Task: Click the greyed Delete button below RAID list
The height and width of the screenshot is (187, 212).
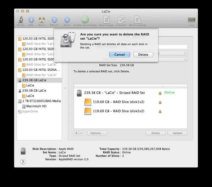Action: (x=156, y=133)
